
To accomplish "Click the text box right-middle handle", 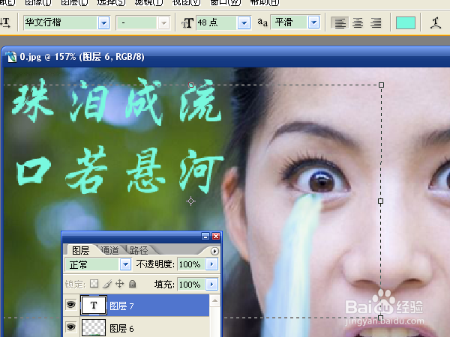I will (x=380, y=201).
